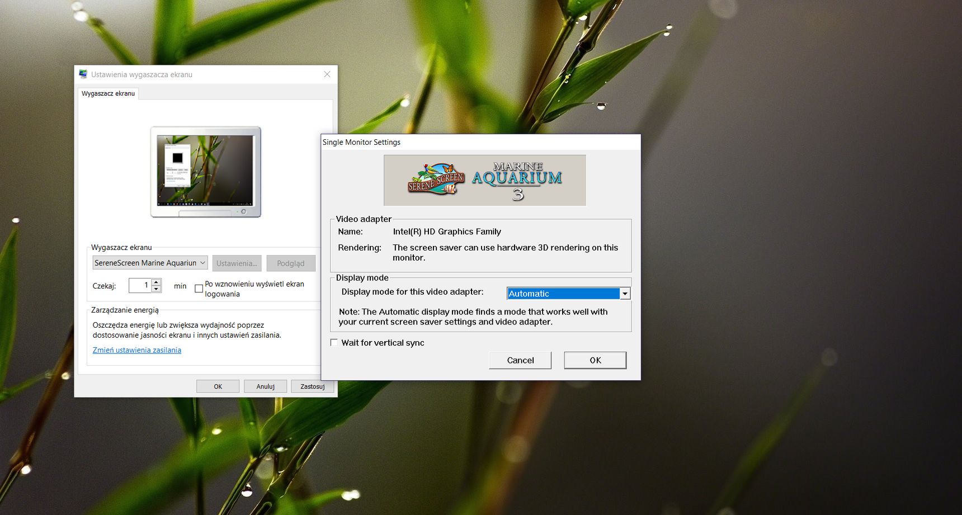962x515 pixels.
Task: Click the Single Monitor Settings title text
Action: (361, 142)
